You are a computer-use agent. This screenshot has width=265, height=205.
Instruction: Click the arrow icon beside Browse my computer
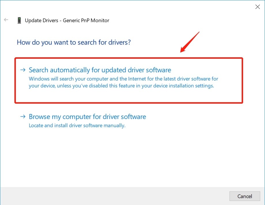click(23, 117)
